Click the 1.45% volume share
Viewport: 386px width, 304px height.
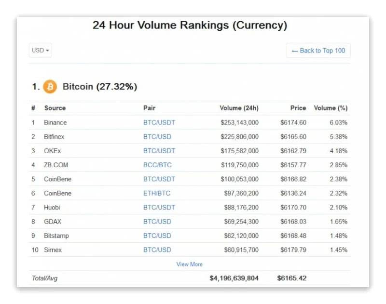pyautogui.click(x=339, y=250)
